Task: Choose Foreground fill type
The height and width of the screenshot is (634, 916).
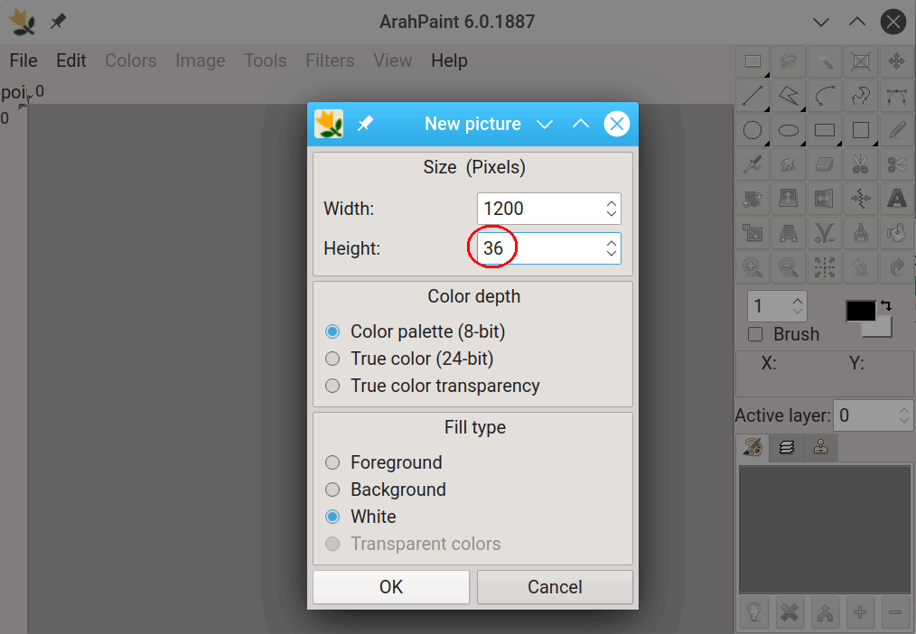Action: 333,462
